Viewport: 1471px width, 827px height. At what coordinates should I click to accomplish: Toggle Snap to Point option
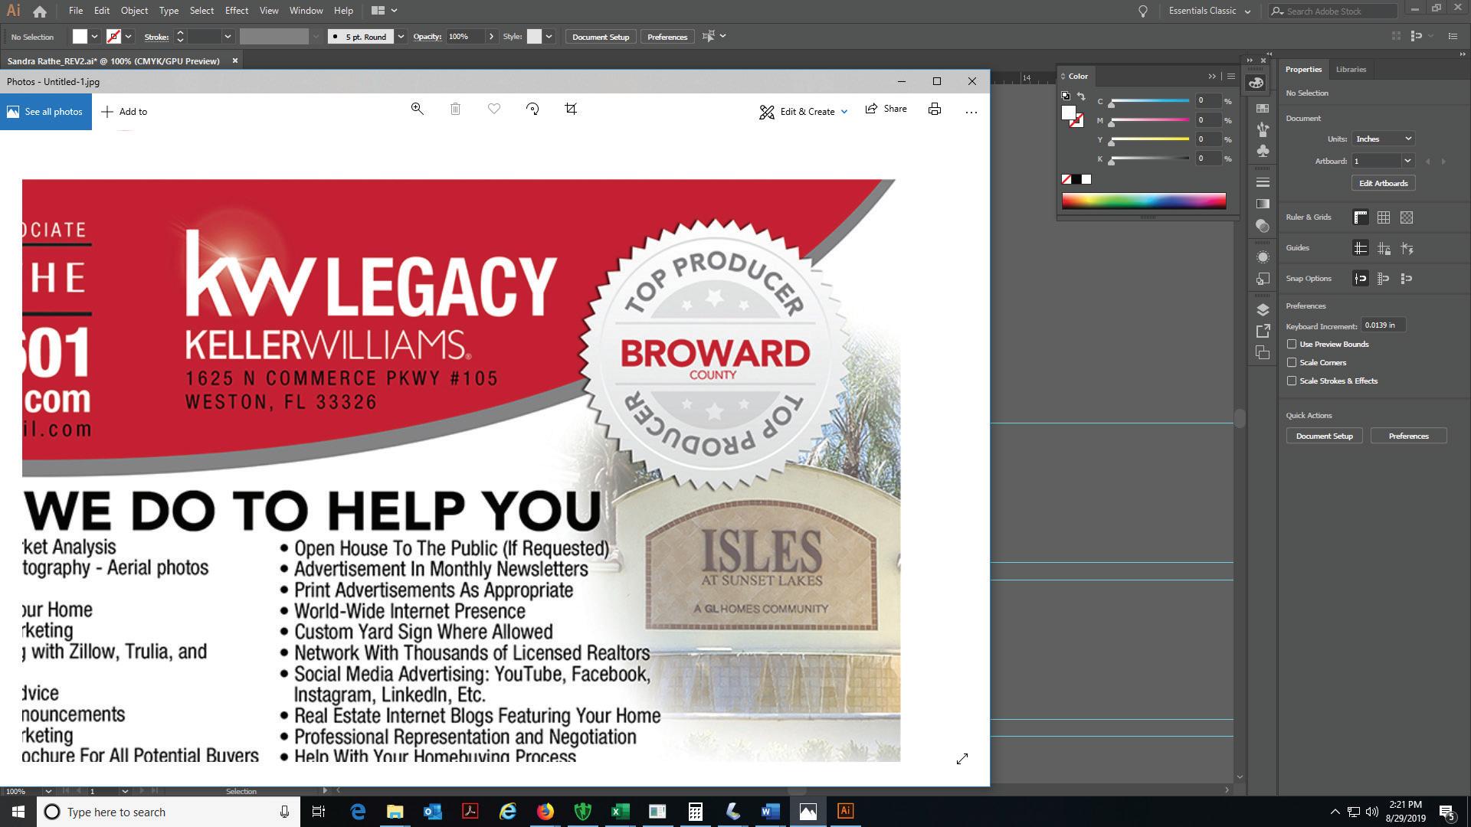tap(1361, 279)
